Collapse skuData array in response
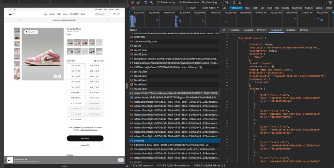334x168 pixels. coord(227,89)
